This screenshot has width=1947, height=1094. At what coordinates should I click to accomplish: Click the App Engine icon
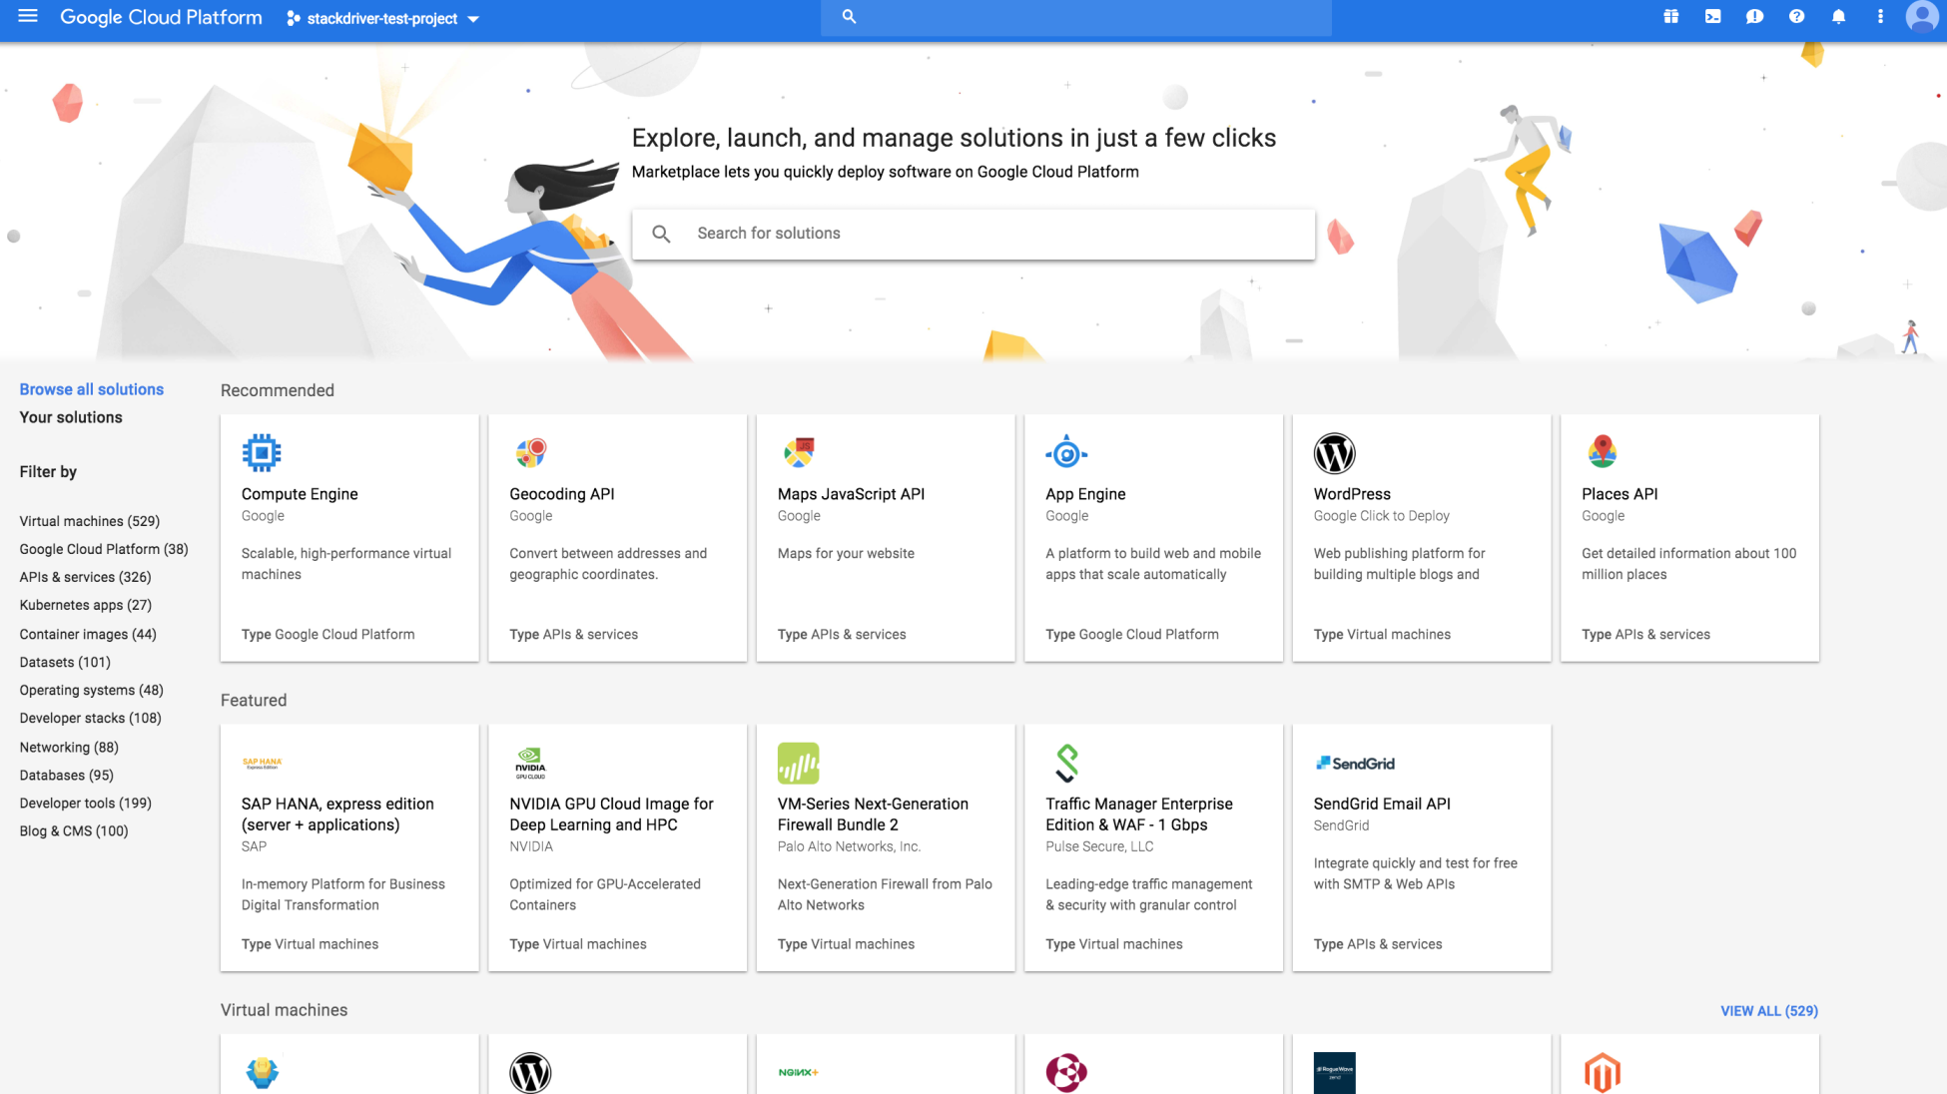point(1066,453)
